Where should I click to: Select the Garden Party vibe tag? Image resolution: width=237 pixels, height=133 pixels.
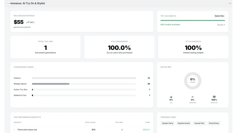coord(167,123)
